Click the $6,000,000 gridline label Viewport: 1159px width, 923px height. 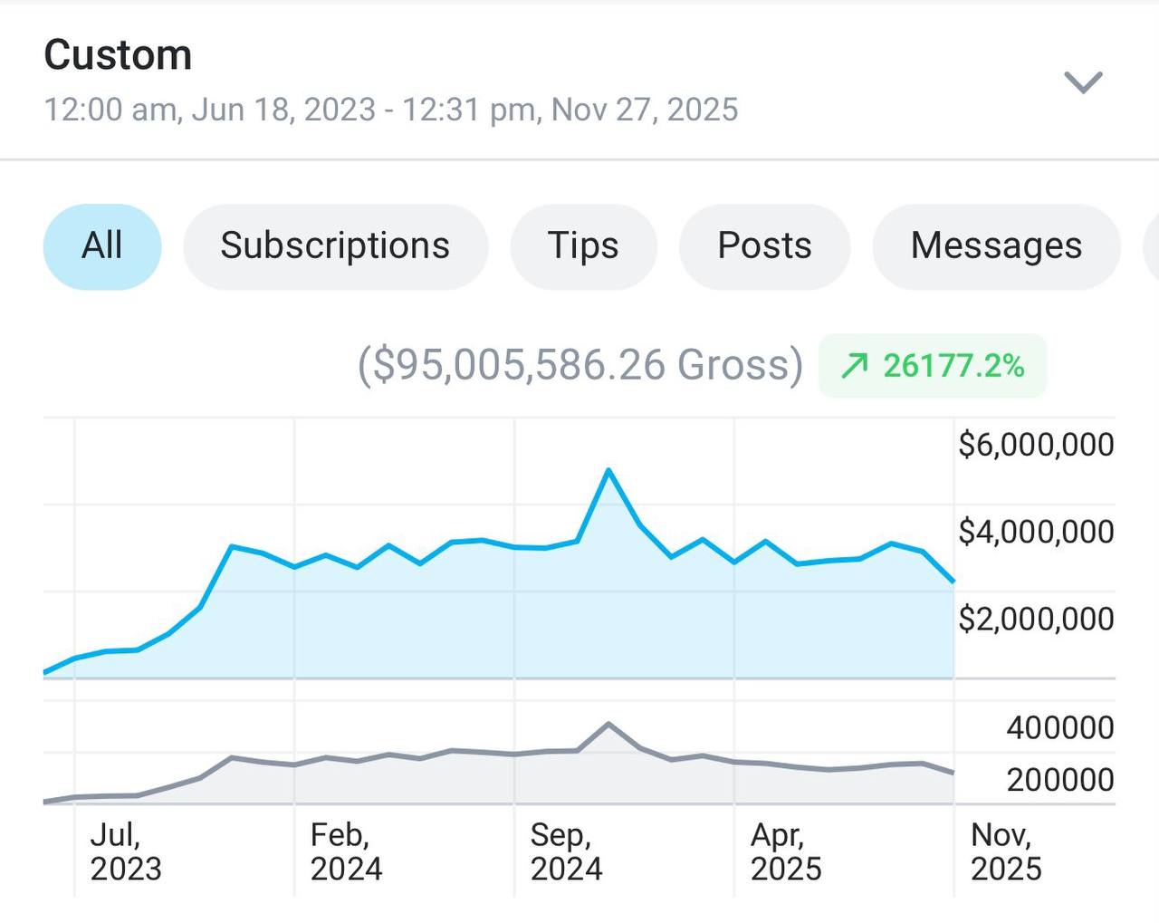[1036, 444]
